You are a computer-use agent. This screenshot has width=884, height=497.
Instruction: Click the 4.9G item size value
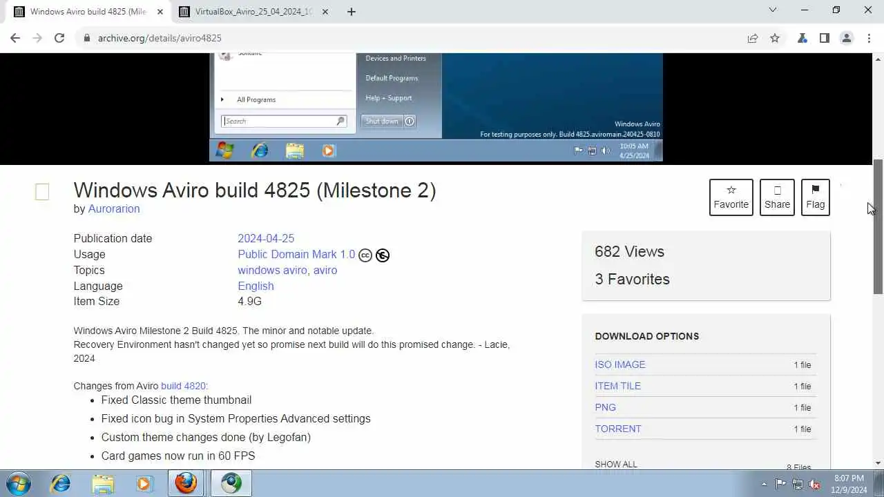[249, 301]
